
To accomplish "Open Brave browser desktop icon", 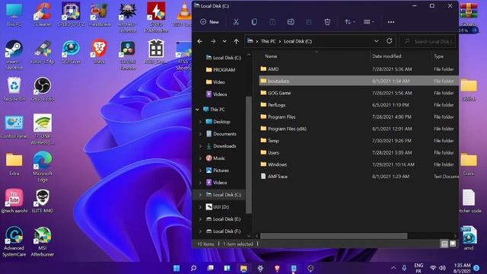I will 100,52.
